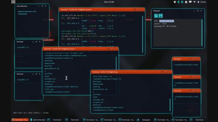The image size is (218, 122).
Task: Click 'metaxploit.so' in the 14.246 terminal listing
Action: [52, 68]
